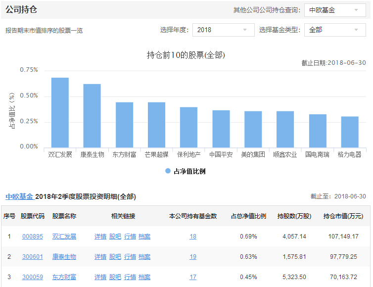Screen dimensions: 373x287
Task: Toggle the 占净值比例 legend marker
Action: coord(168,171)
